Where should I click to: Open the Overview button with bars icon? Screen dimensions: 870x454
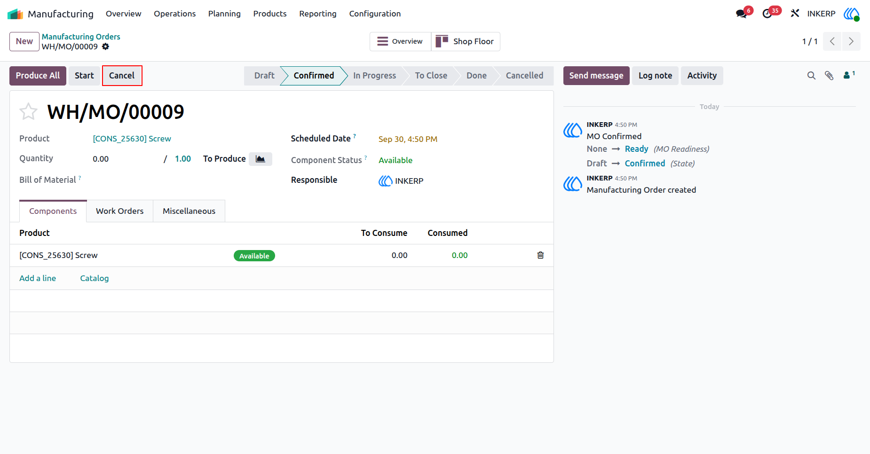coord(400,41)
